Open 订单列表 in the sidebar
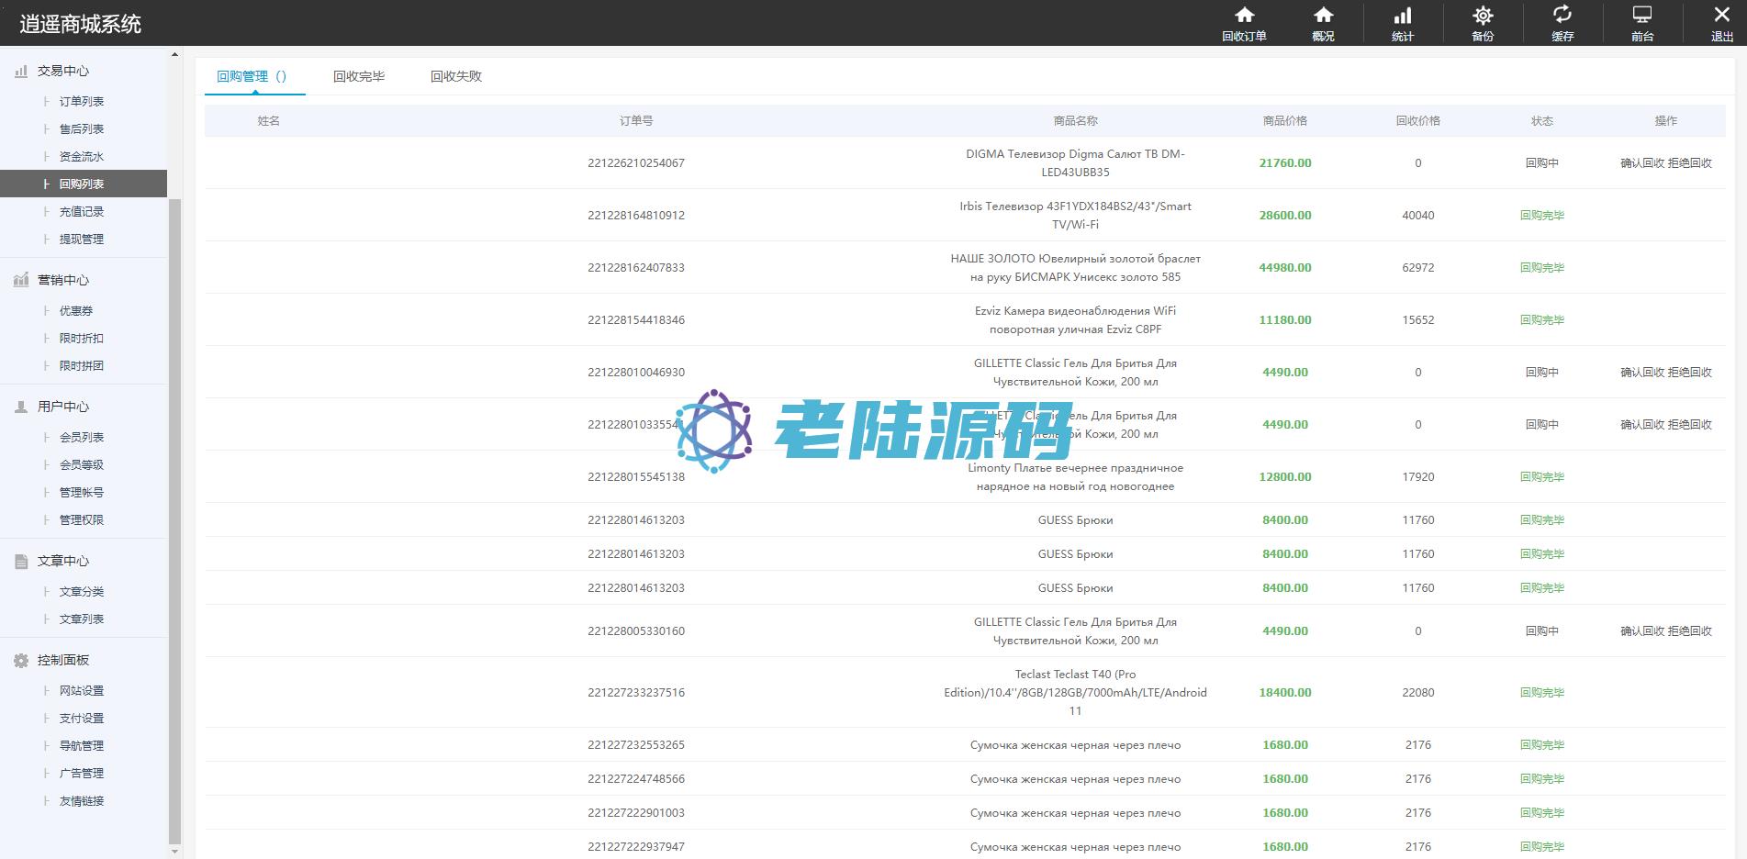 (x=82, y=102)
